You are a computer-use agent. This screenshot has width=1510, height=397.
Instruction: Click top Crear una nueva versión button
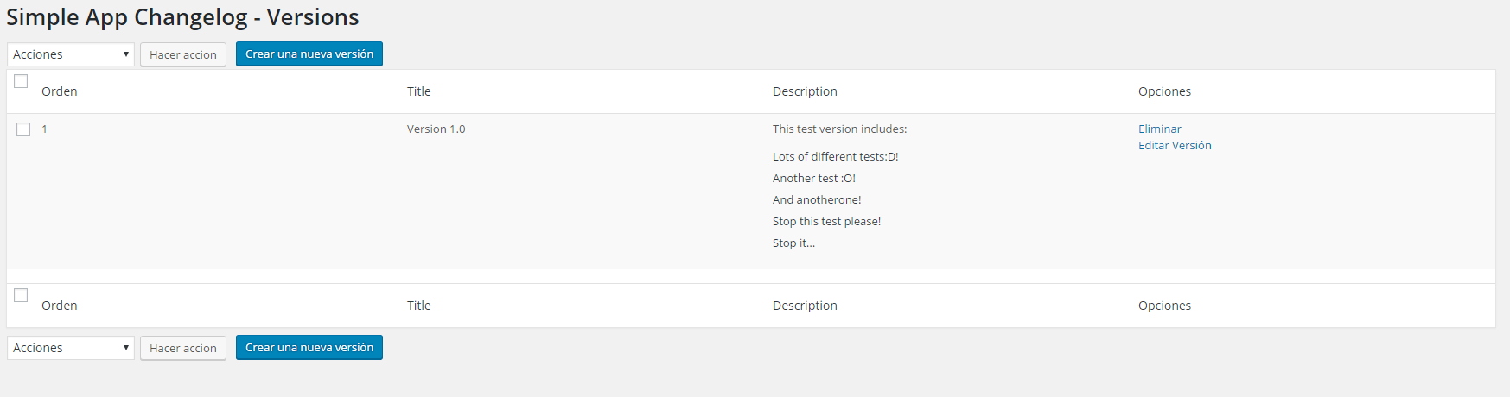click(x=309, y=54)
